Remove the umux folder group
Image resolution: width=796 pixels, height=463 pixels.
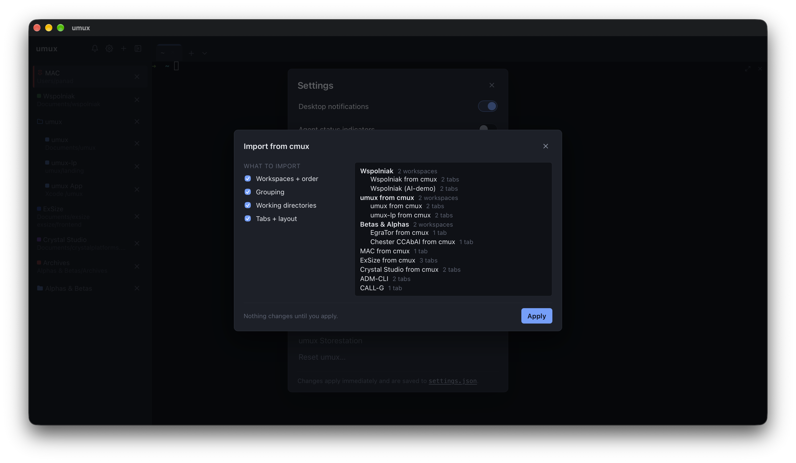pos(137,122)
